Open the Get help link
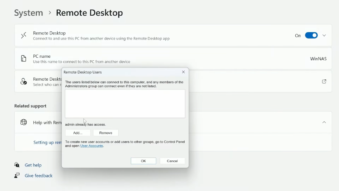The width and height of the screenshot is (339, 191). coord(33,165)
